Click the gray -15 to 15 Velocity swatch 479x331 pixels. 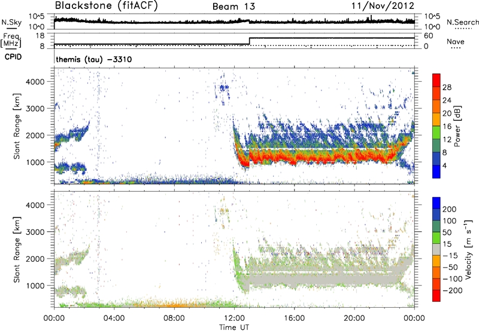(x=436, y=250)
